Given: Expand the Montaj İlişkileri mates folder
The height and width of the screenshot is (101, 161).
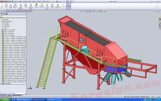Looking at the screenshot, I should (x=1, y=83).
